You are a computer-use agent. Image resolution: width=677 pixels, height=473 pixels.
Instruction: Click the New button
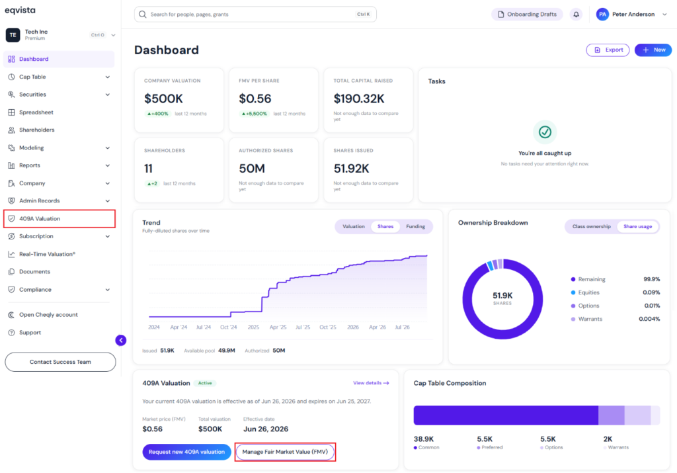click(x=653, y=50)
